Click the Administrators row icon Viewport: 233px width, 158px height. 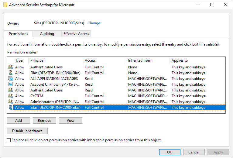pos(11,102)
